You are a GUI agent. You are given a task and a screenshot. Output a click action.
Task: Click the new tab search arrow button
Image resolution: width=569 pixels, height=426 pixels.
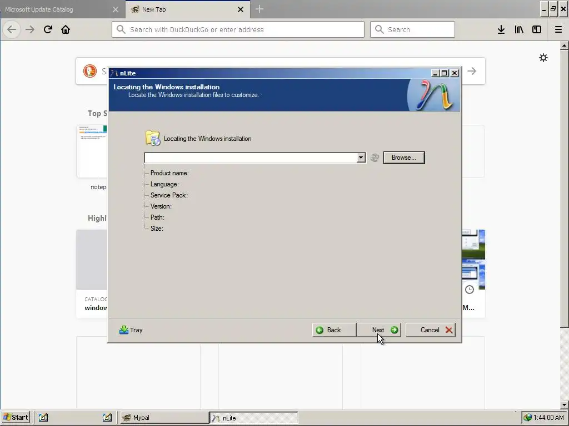pyautogui.click(x=472, y=71)
